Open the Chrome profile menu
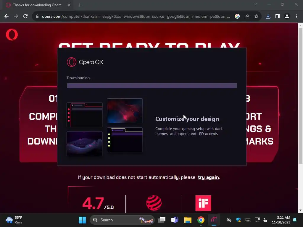303x227 pixels. (287, 17)
